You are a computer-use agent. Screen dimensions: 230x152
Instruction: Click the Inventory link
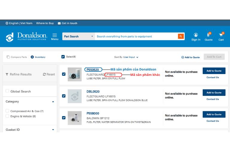click(x=40, y=57)
